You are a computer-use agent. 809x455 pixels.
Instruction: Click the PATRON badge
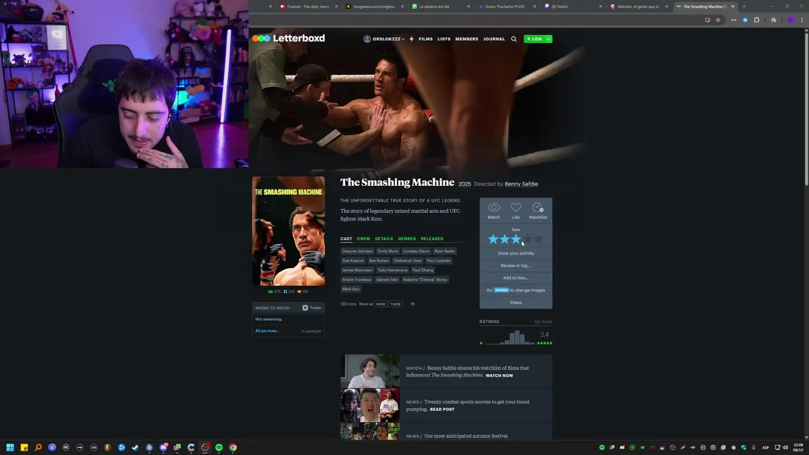(x=501, y=290)
